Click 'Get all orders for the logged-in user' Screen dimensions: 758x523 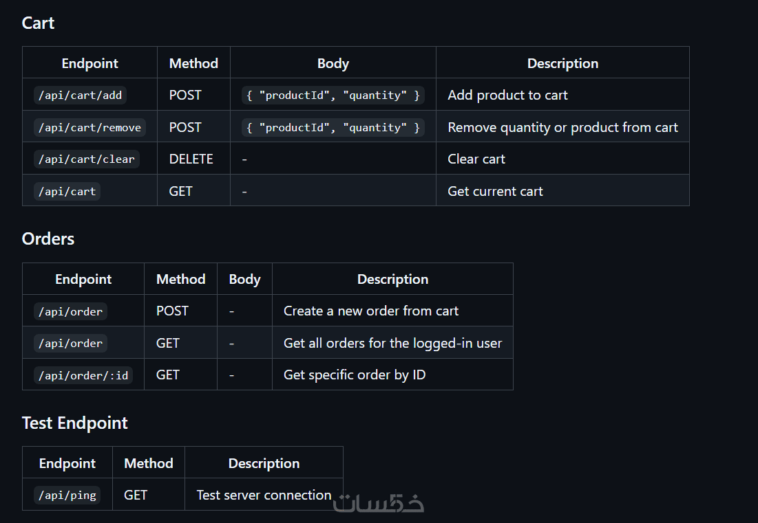point(392,343)
